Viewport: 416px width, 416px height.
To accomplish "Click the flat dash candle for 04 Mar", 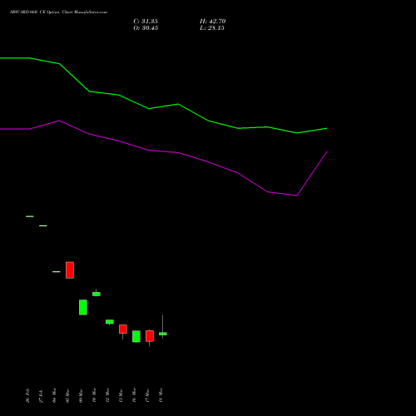I will tap(57, 271).
